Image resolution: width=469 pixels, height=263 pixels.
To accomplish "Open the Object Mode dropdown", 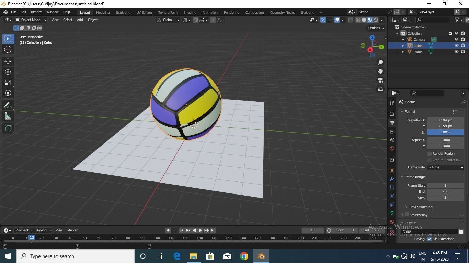I will pos(31,20).
